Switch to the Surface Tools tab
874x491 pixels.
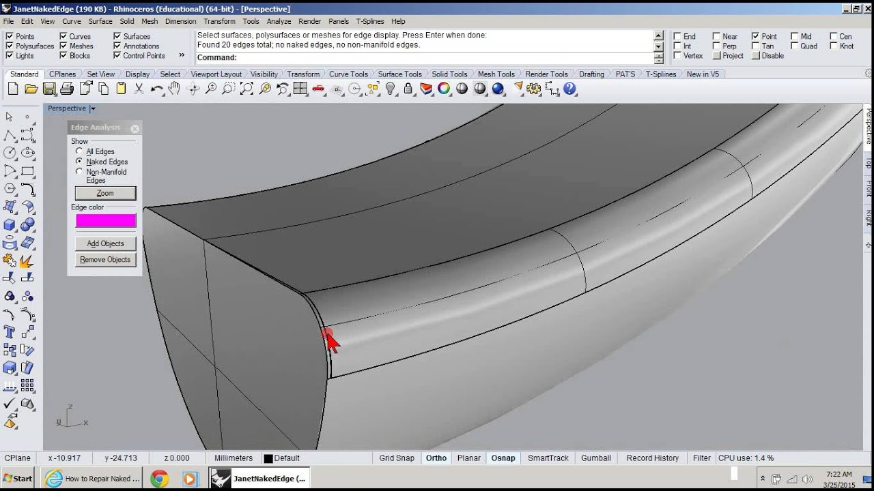tap(399, 74)
